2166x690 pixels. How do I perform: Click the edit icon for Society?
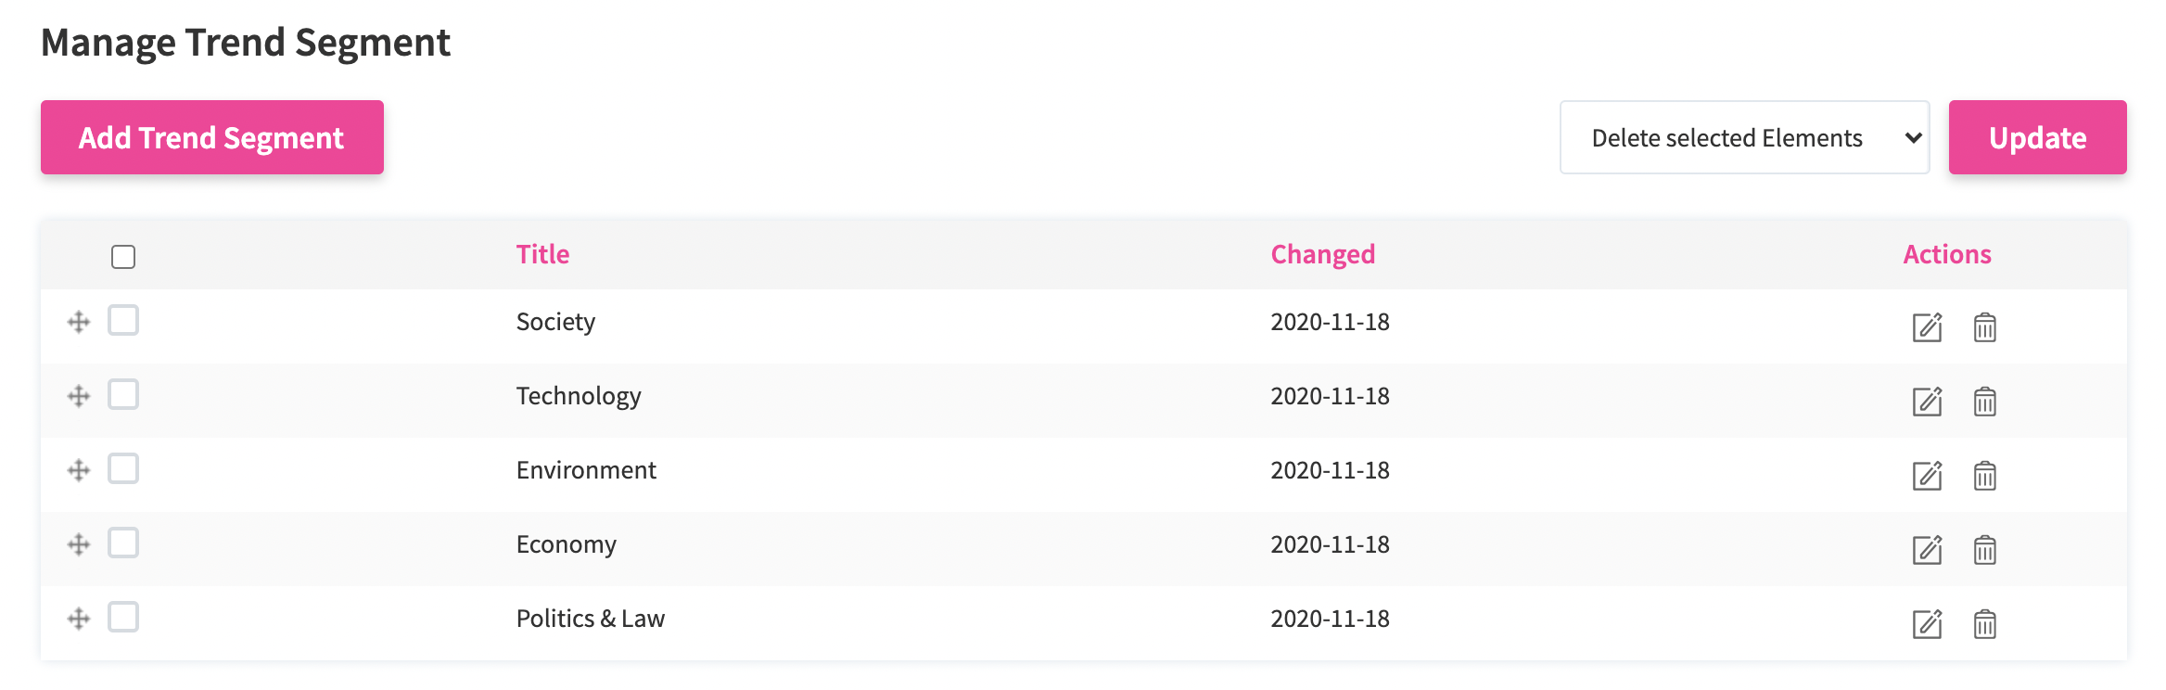coord(1927,327)
